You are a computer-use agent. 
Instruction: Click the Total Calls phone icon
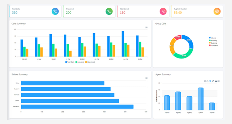(55, 11)
